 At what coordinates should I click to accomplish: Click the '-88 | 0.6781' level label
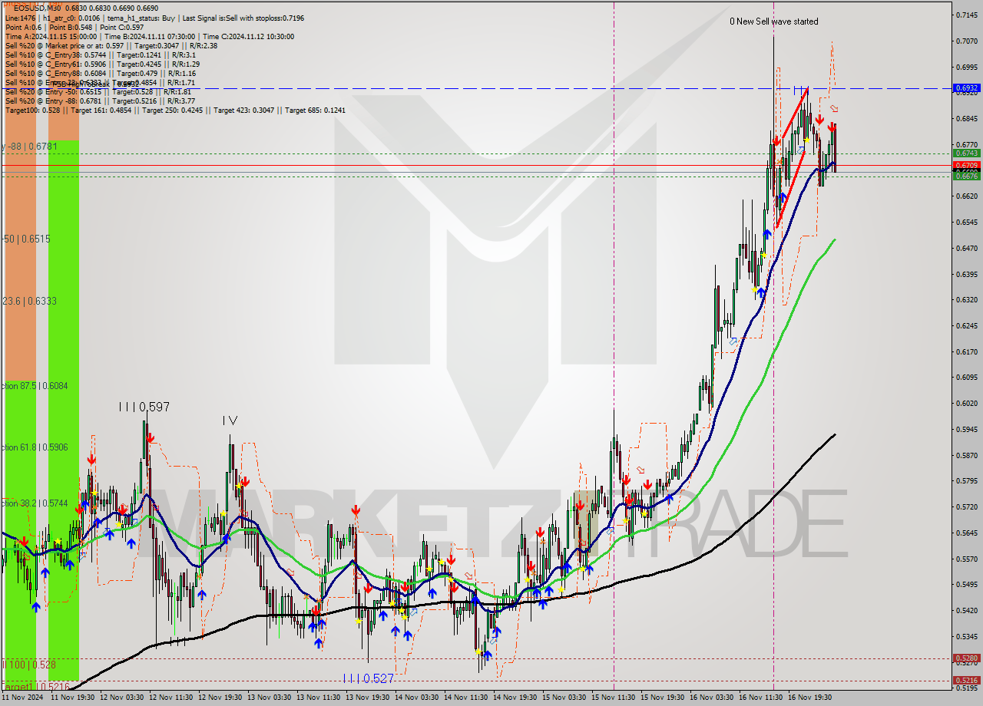(29, 146)
